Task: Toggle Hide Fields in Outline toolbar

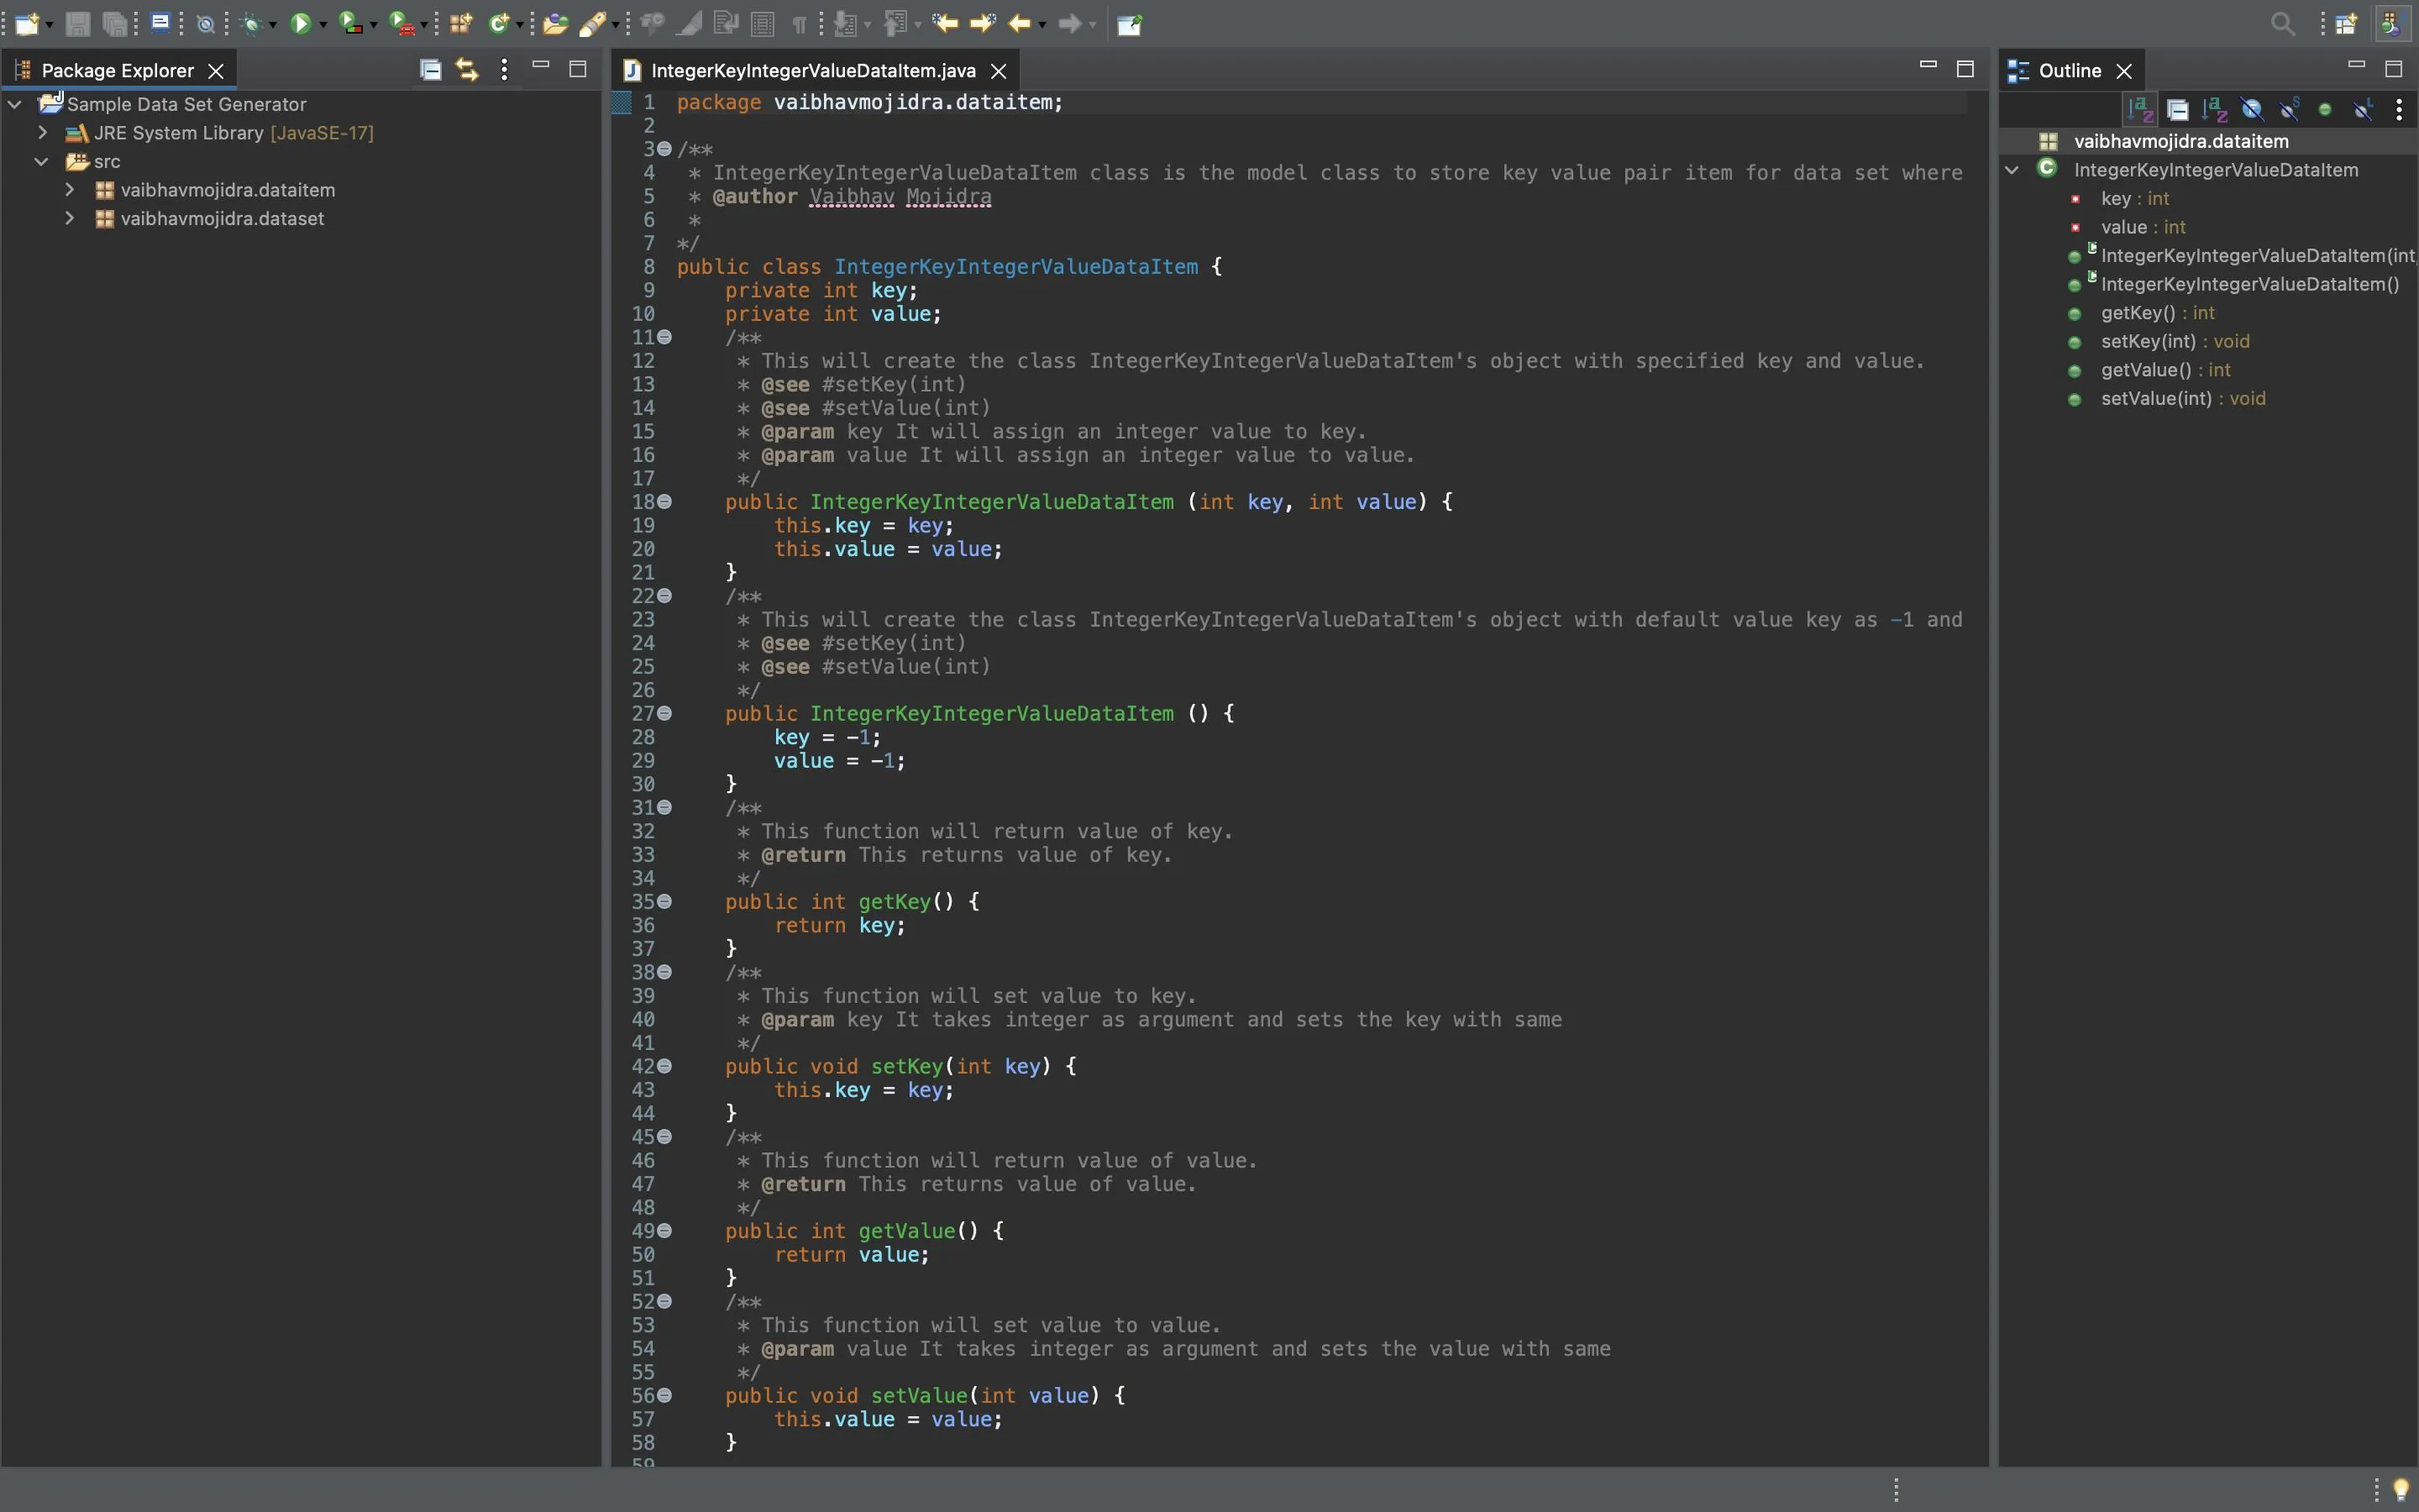Action: [x=2252, y=110]
